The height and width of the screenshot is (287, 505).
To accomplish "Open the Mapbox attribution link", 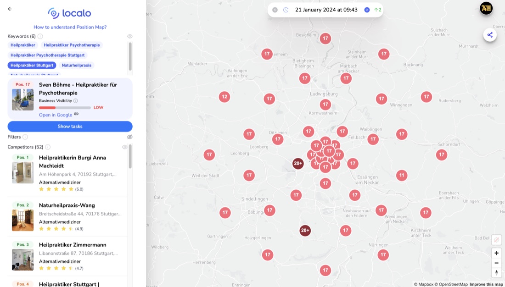I will pyautogui.click(x=424, y=284).
